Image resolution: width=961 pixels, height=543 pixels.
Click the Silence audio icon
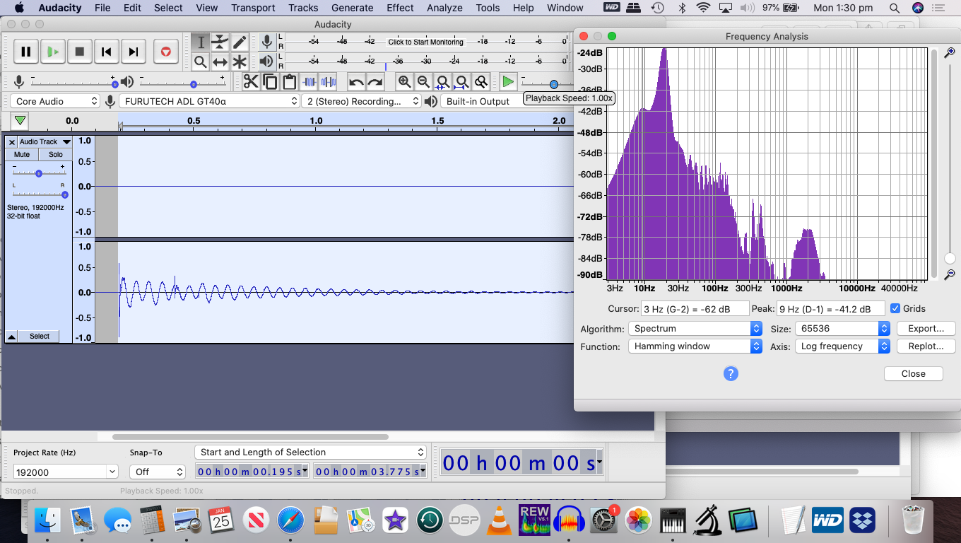329,82
